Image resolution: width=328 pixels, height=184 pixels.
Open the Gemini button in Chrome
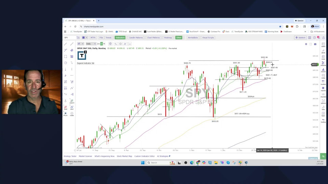299,21
